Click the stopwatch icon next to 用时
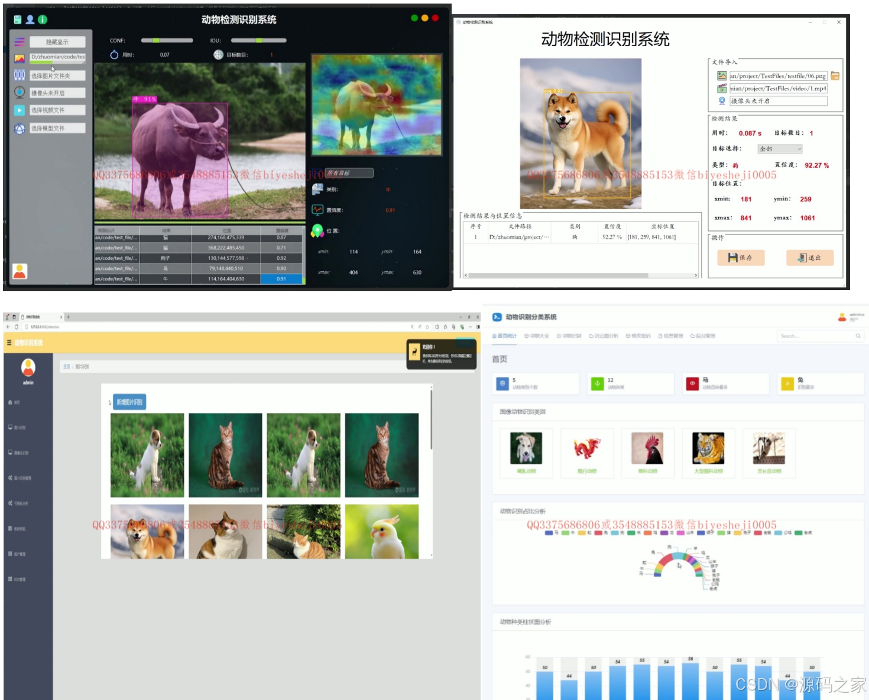Viewport: 869px width, 700px height. pos(114,54)
